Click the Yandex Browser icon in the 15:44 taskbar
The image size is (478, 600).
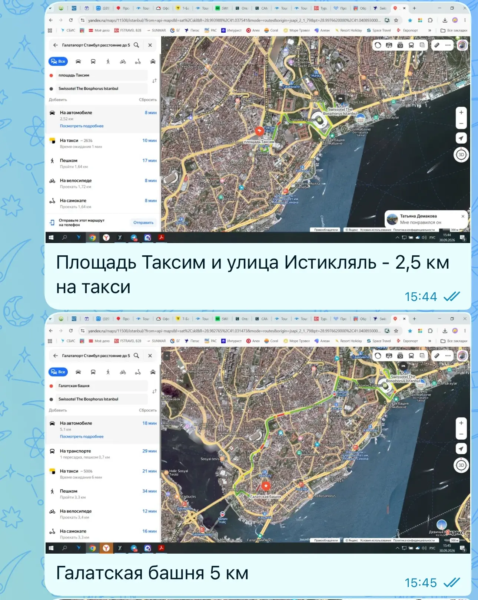(106, 237)
